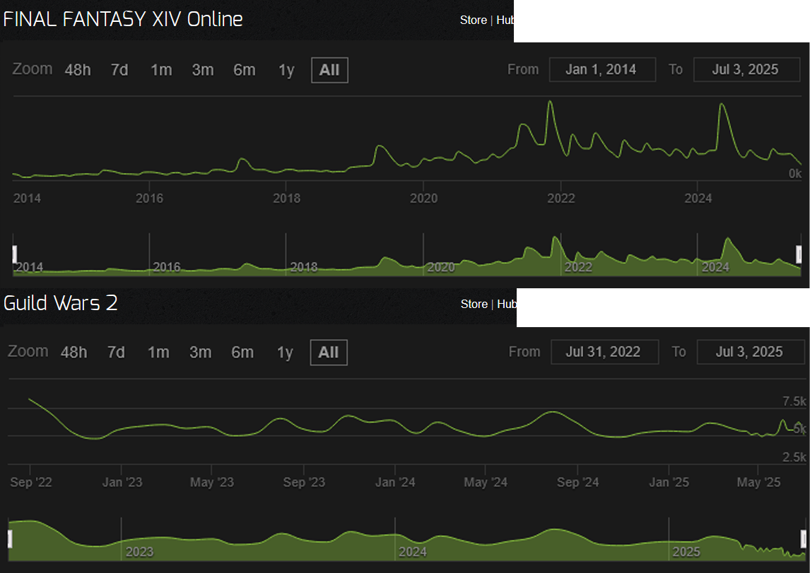Click Sep '24 axis label on Guild Wars chart

pos(577,482)
